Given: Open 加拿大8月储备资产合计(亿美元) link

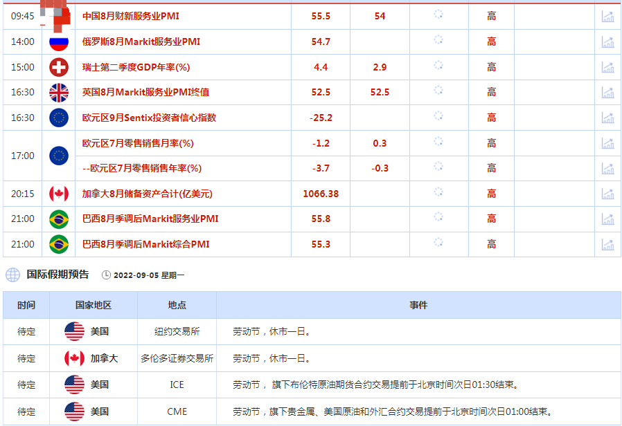Looking at the screenshot, I should (x=145, y=194).
